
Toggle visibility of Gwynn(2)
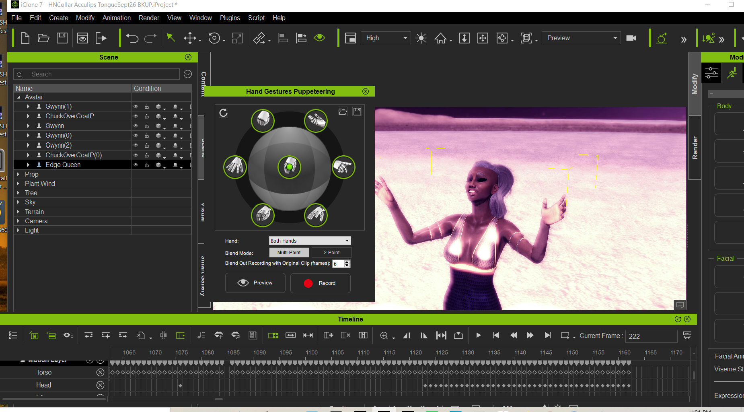click(x=136, y=145)
